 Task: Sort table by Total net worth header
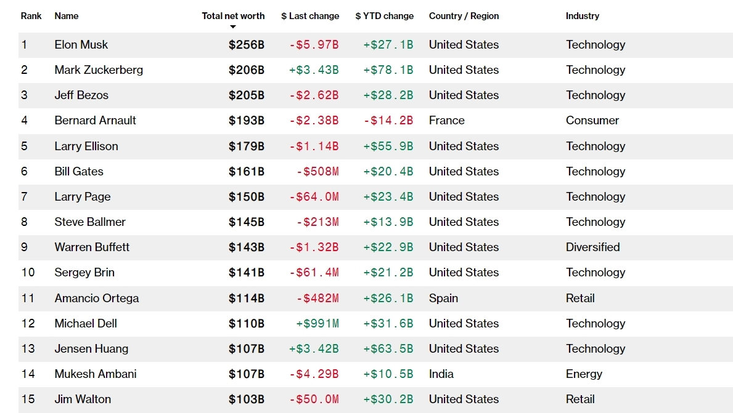[233, 16]
